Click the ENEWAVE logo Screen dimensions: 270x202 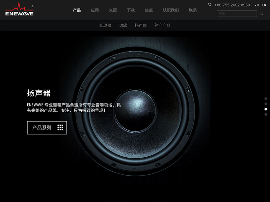[x=19, y=9]
